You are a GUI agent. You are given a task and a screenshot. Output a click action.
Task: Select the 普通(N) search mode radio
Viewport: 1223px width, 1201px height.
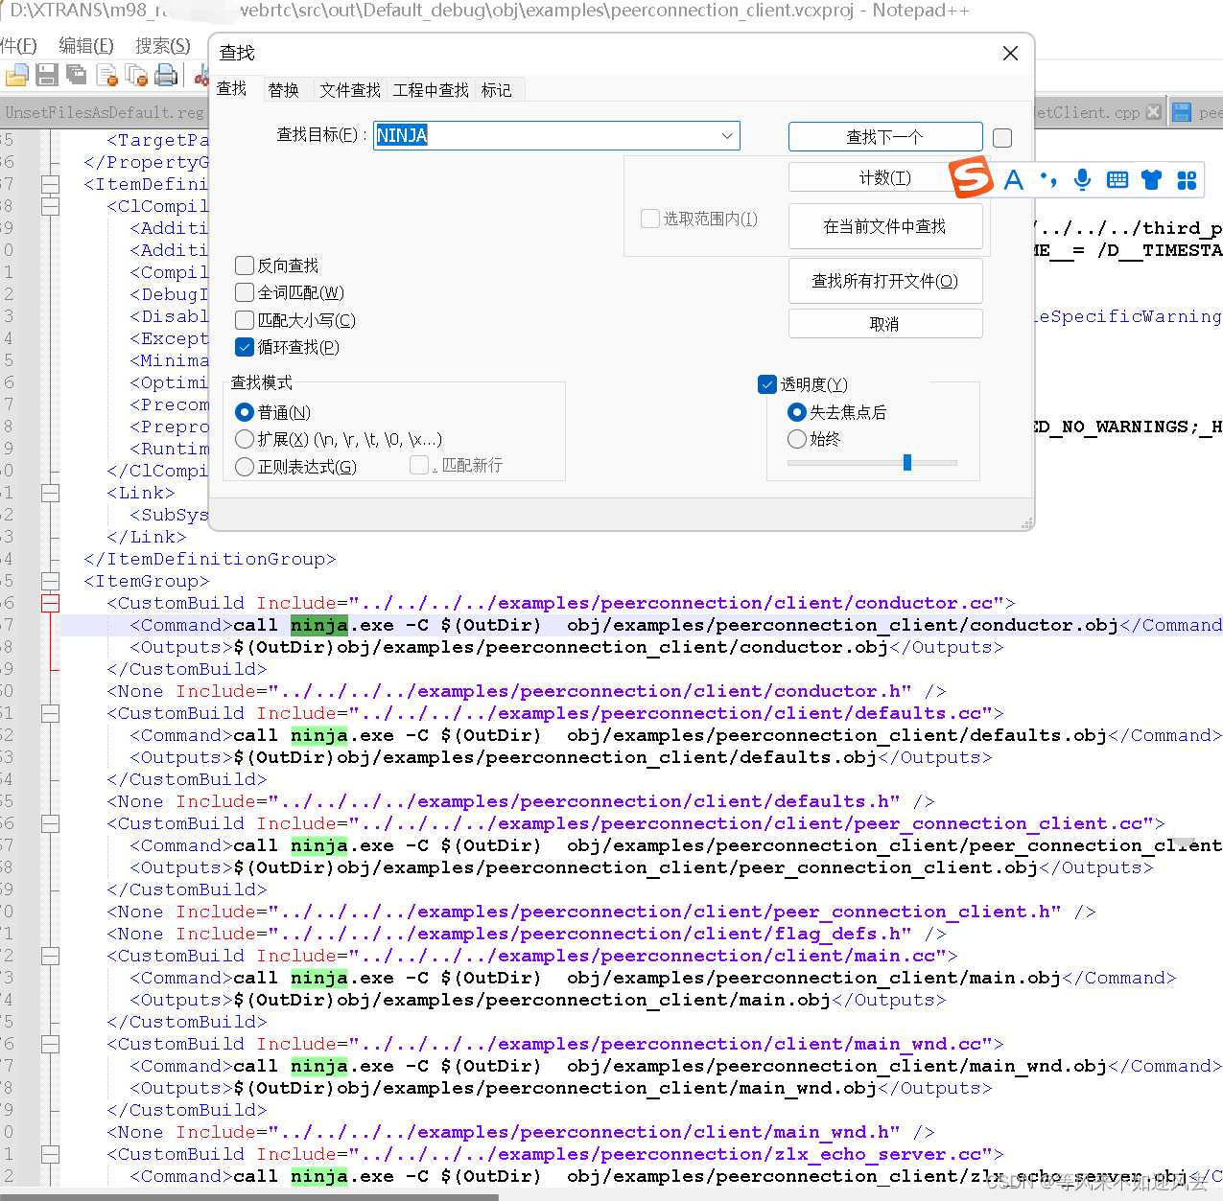pyautogui.click(x=245, y=412)
